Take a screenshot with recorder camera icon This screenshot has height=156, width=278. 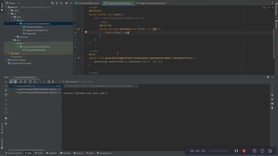click(255, 151)
